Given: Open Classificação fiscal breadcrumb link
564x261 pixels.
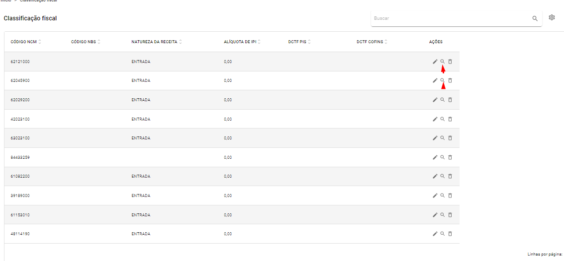Looking at the screenshot, I should pyautogui.click(x=38, y=0).
